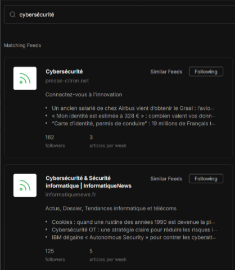Click 'Connectez-vous à l'innovation' description
235x270 pixels.
tap(84, 95)
